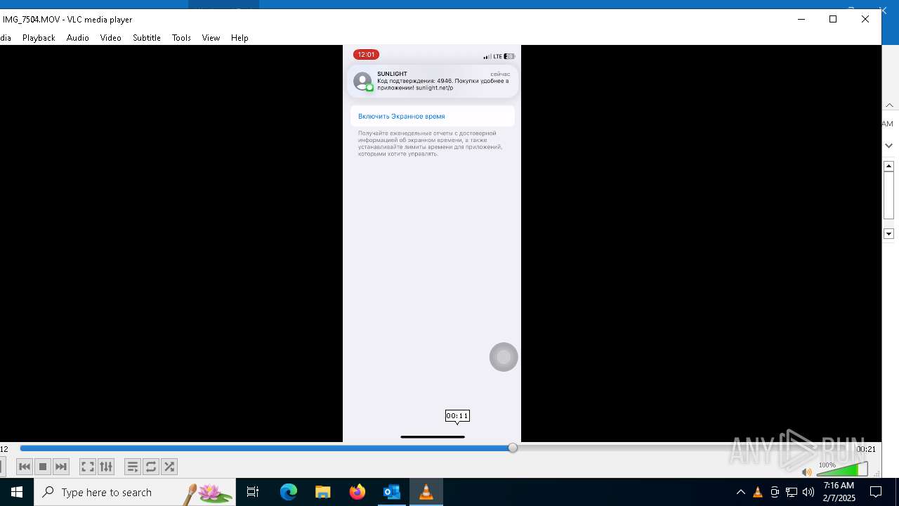Click scrollbar down arrow in background window

[x=888, y=234]
